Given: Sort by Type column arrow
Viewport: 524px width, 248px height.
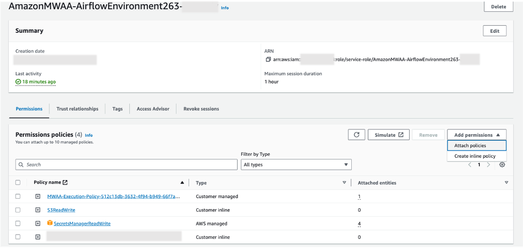Looking at the screenshot, I should click(344, 183).
